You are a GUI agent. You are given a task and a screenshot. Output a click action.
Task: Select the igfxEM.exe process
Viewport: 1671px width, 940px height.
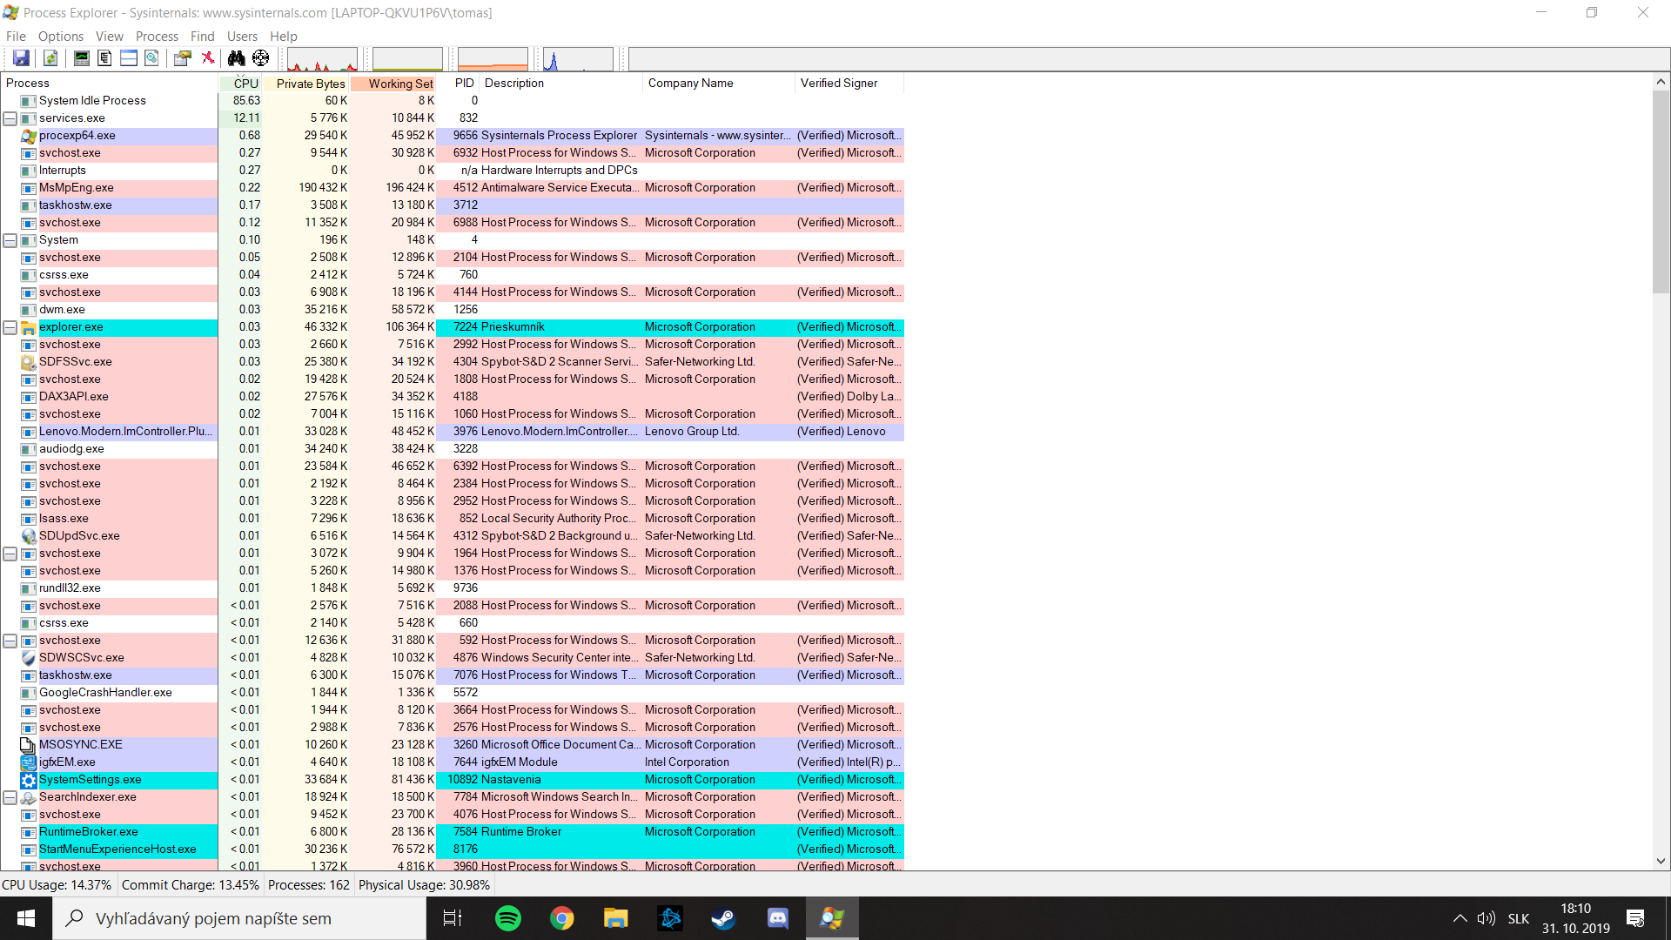point(453,762)
